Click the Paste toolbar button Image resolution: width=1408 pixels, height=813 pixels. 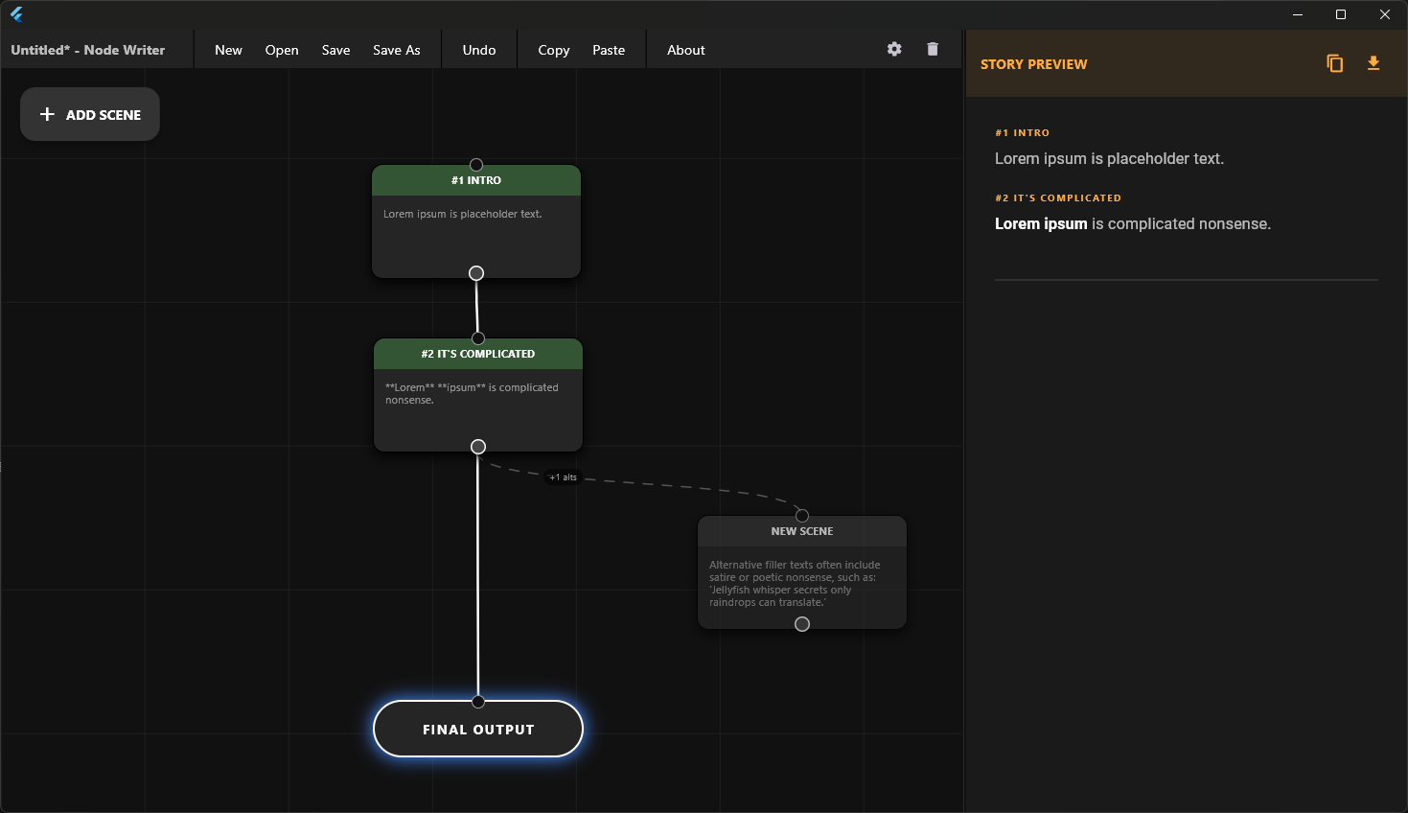[609, 50]
